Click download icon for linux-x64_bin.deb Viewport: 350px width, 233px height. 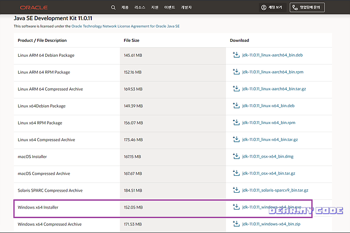pos(236,106)
